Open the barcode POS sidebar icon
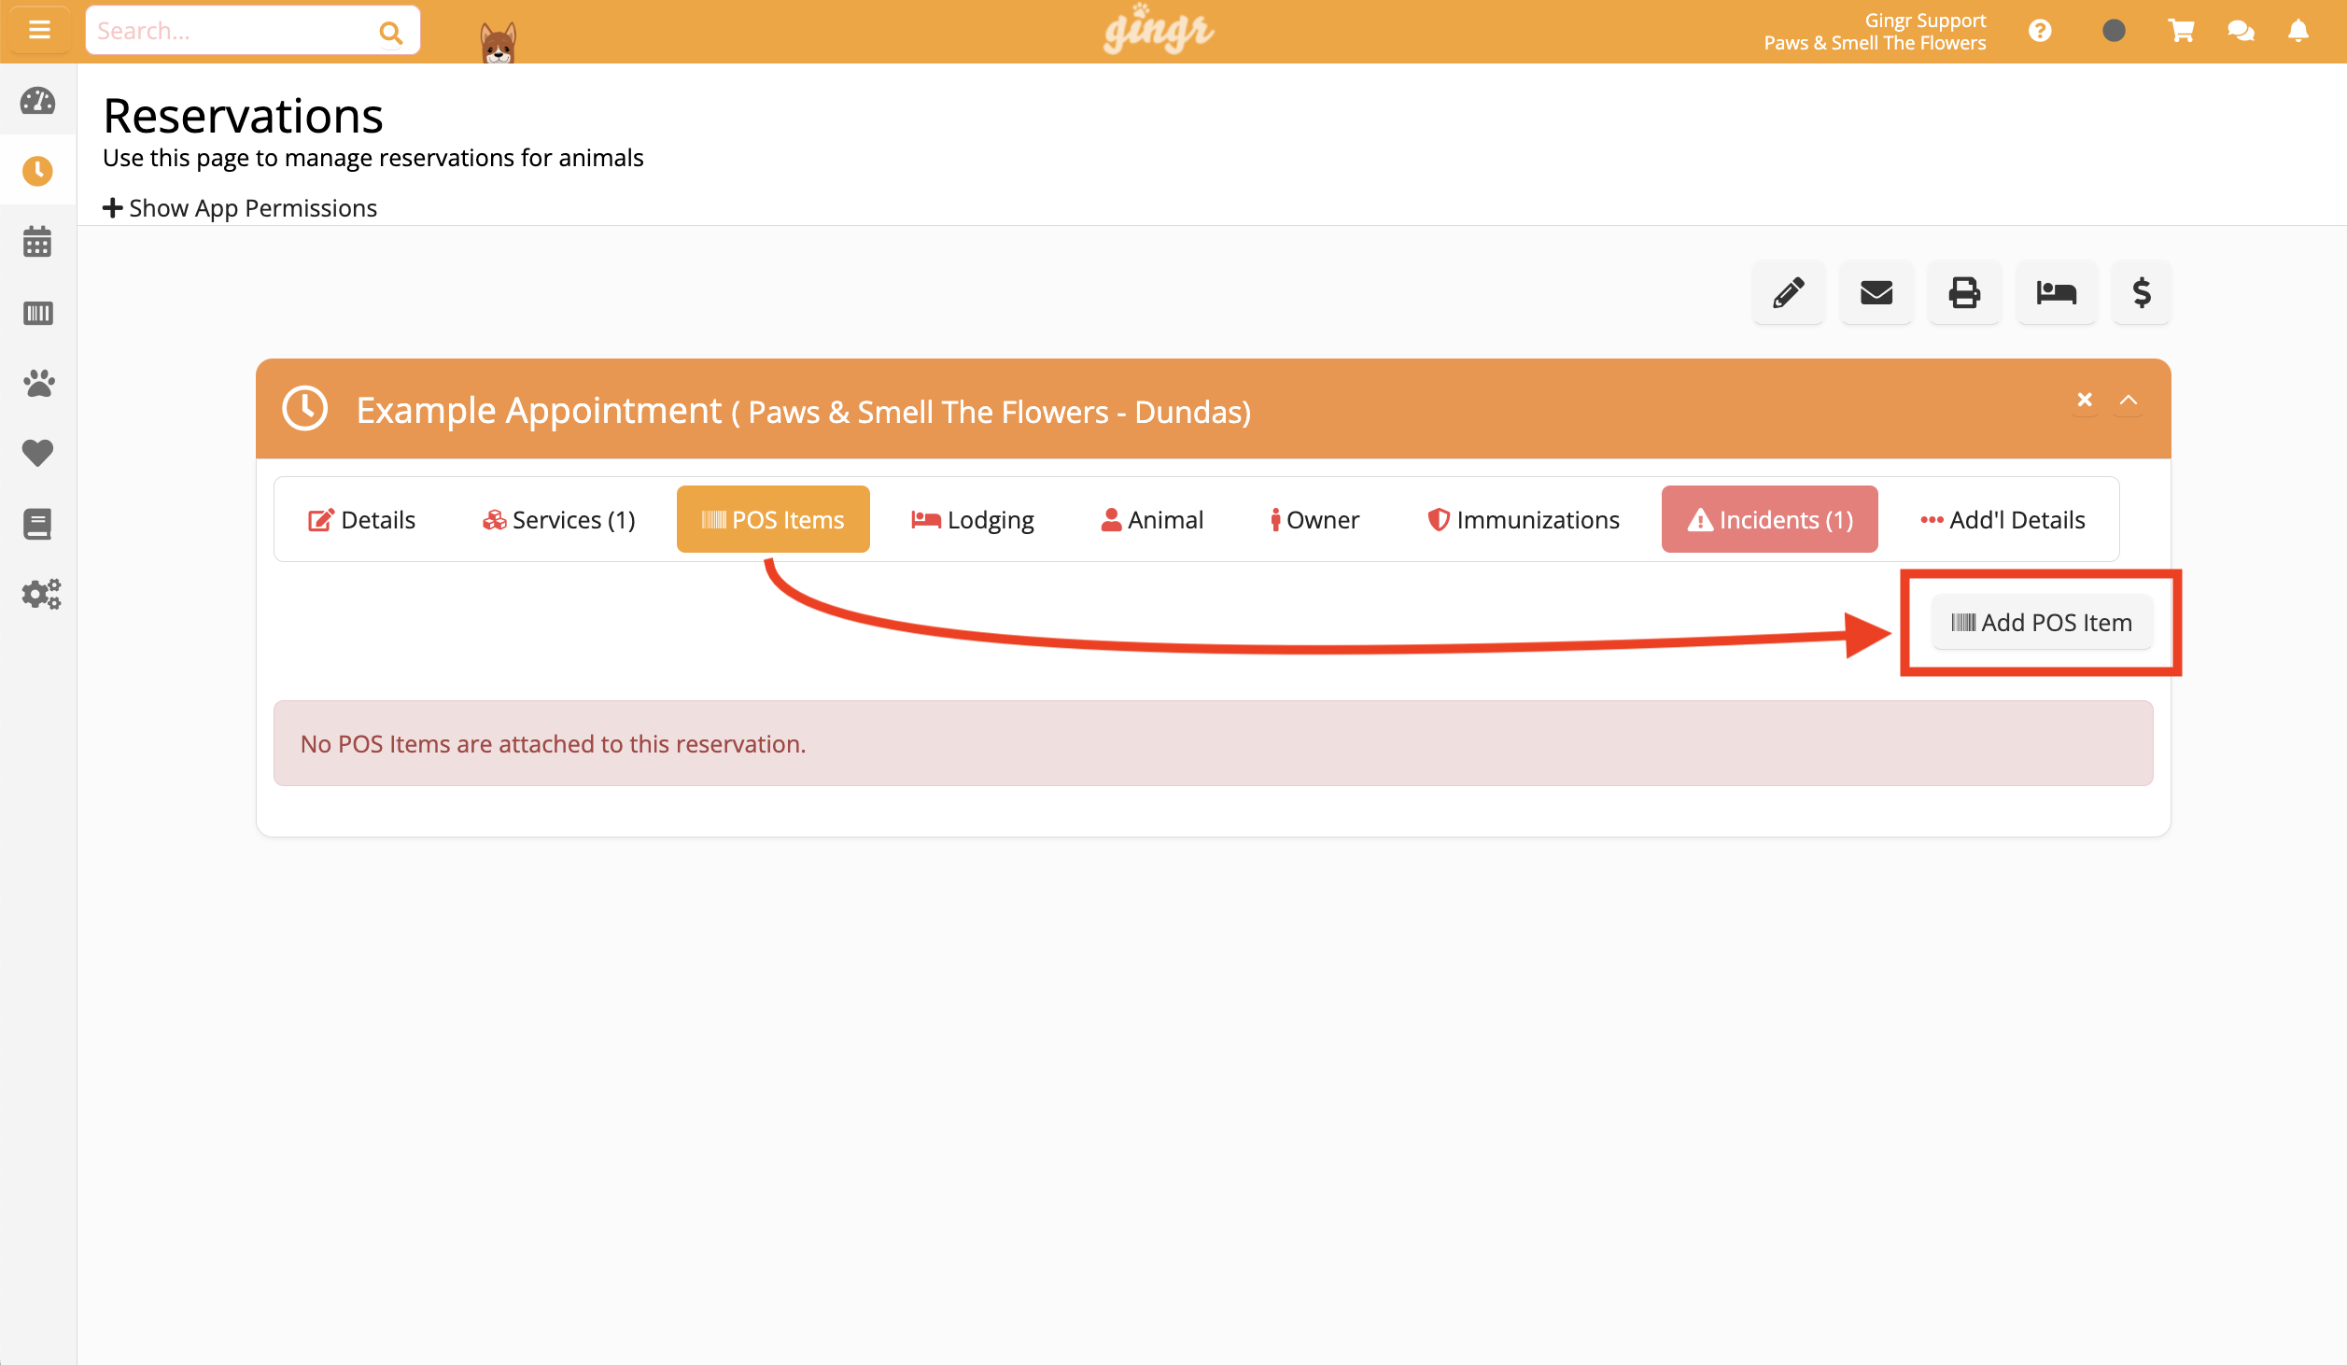 pos(38,313)
